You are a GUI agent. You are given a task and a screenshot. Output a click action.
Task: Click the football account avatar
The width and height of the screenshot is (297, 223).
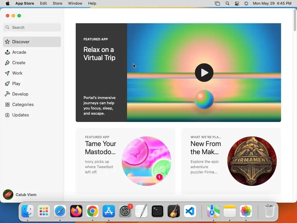point(8,195)
